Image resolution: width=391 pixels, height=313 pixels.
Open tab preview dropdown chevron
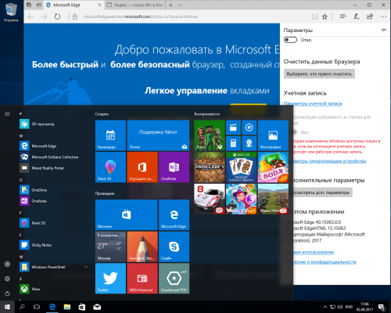pyautogui.click(x=181, y=5)
